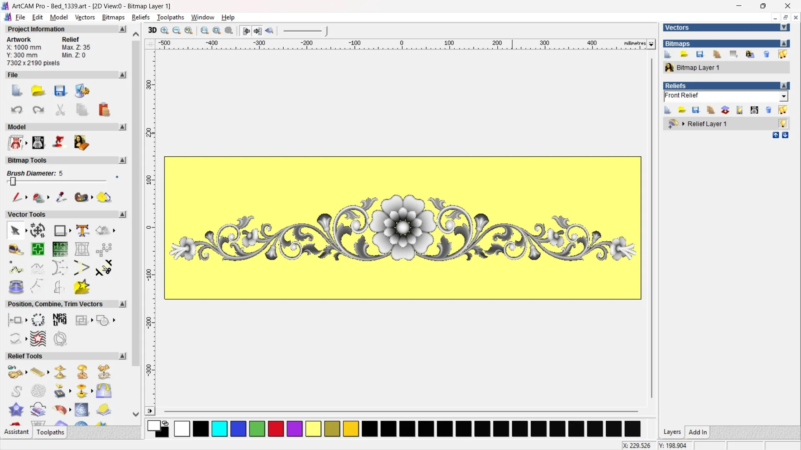Select the Paint brush tool
Viewport: 801px width, 450px height.
click(17, 197)
